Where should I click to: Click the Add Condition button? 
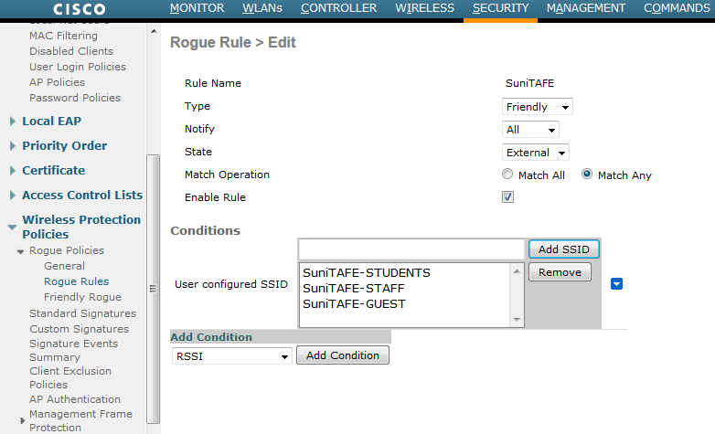pyautogui.click(x=342, y=355)
